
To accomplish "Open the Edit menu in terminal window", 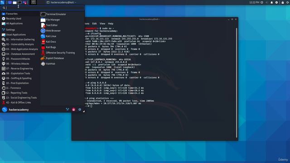I will coord(94,24).
